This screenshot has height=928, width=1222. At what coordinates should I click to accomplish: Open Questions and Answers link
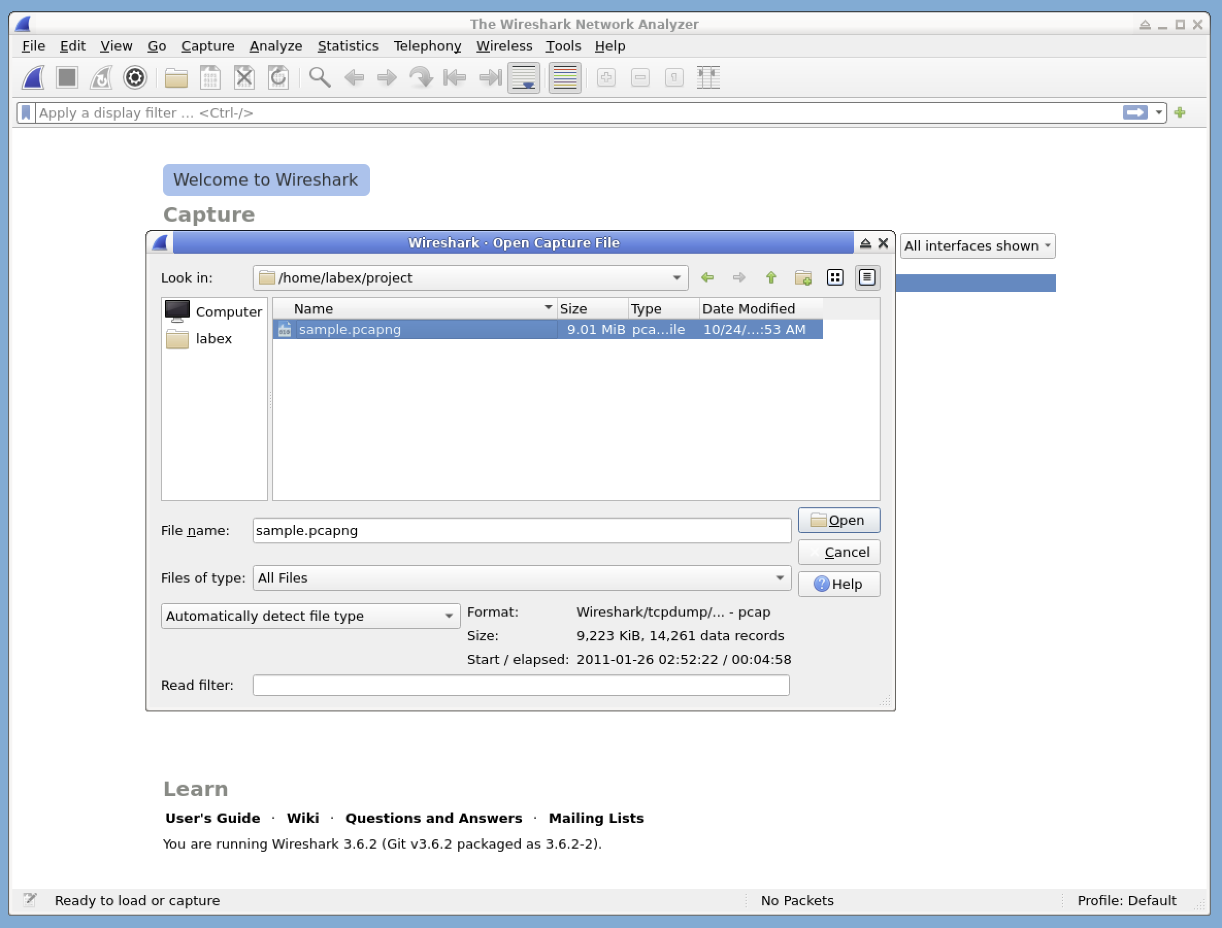pos(434,818)
